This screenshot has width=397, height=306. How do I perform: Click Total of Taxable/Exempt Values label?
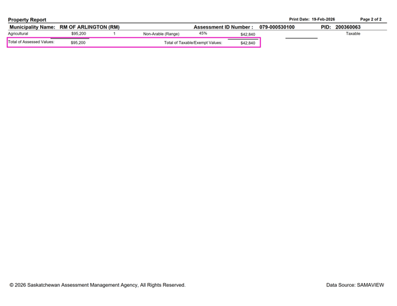click(193, 43)
